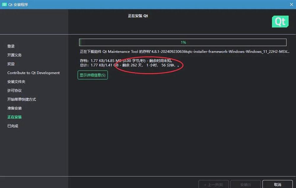296x188 pixels.
Task: Select the 许可协议 step in sidebar
Action: point(15,90)
